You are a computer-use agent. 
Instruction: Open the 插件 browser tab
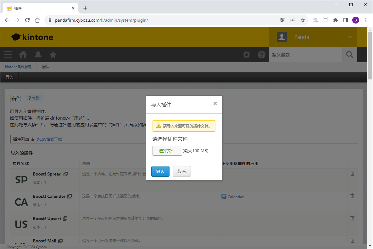[x=41, y=8]
